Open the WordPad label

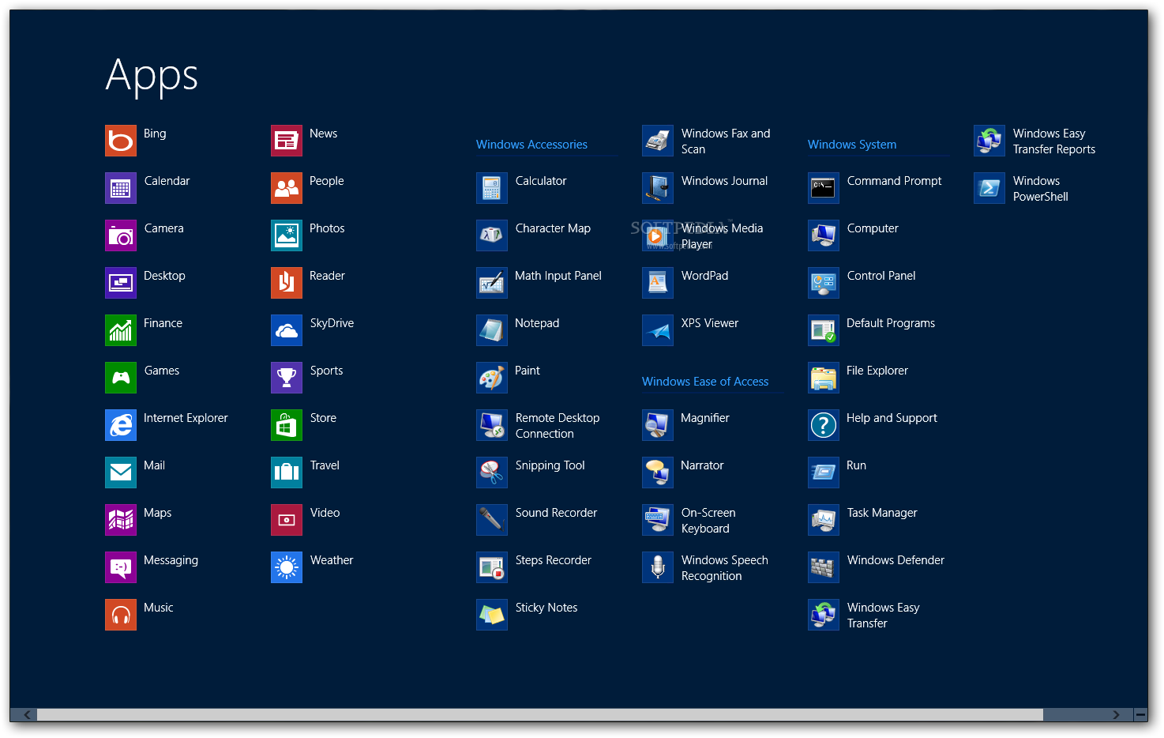point(705,276)
